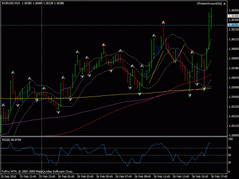Click the 26 Feb 03:45 time label
Viewport: 239px width, 179px height.
point(85,177)
